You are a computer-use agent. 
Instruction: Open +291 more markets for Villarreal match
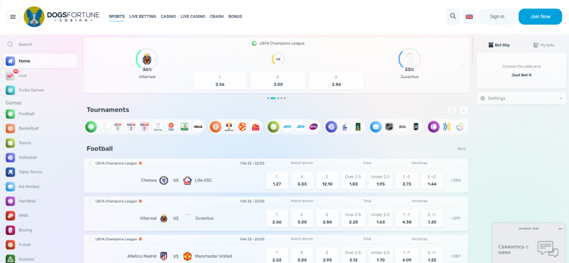pos(456,218)
